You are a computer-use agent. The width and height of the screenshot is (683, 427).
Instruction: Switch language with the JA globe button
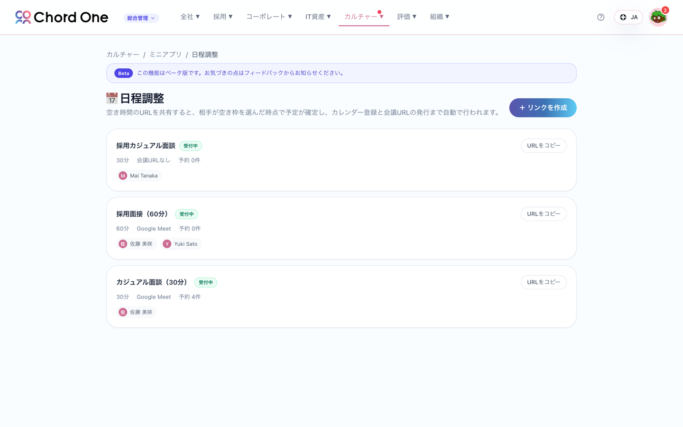pyautogui.click(x=628, y=17)
